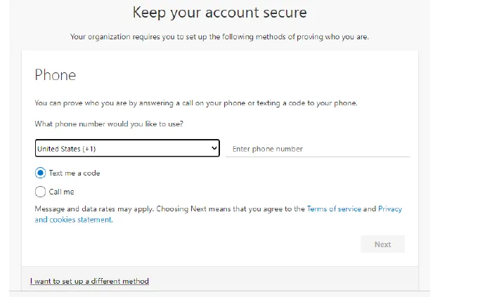Click the country selector chevron arrow

click(214, 149)
